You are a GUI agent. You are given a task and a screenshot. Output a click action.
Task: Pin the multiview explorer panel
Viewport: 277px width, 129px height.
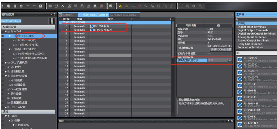pos(55,15)
